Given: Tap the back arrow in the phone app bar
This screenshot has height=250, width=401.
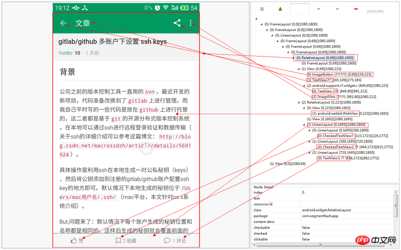Looking at the screenshot, I should 63,23.
